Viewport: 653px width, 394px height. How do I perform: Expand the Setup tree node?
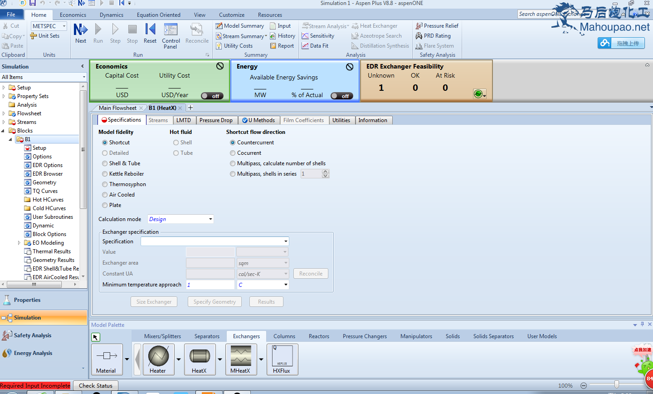[x=4, y=88]
